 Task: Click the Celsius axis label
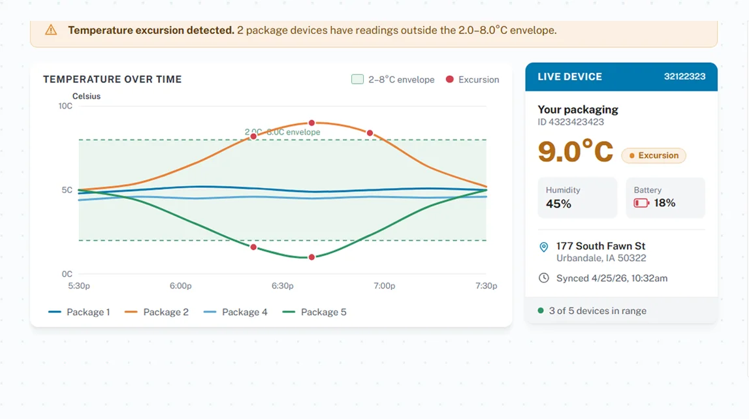(86, 96)
